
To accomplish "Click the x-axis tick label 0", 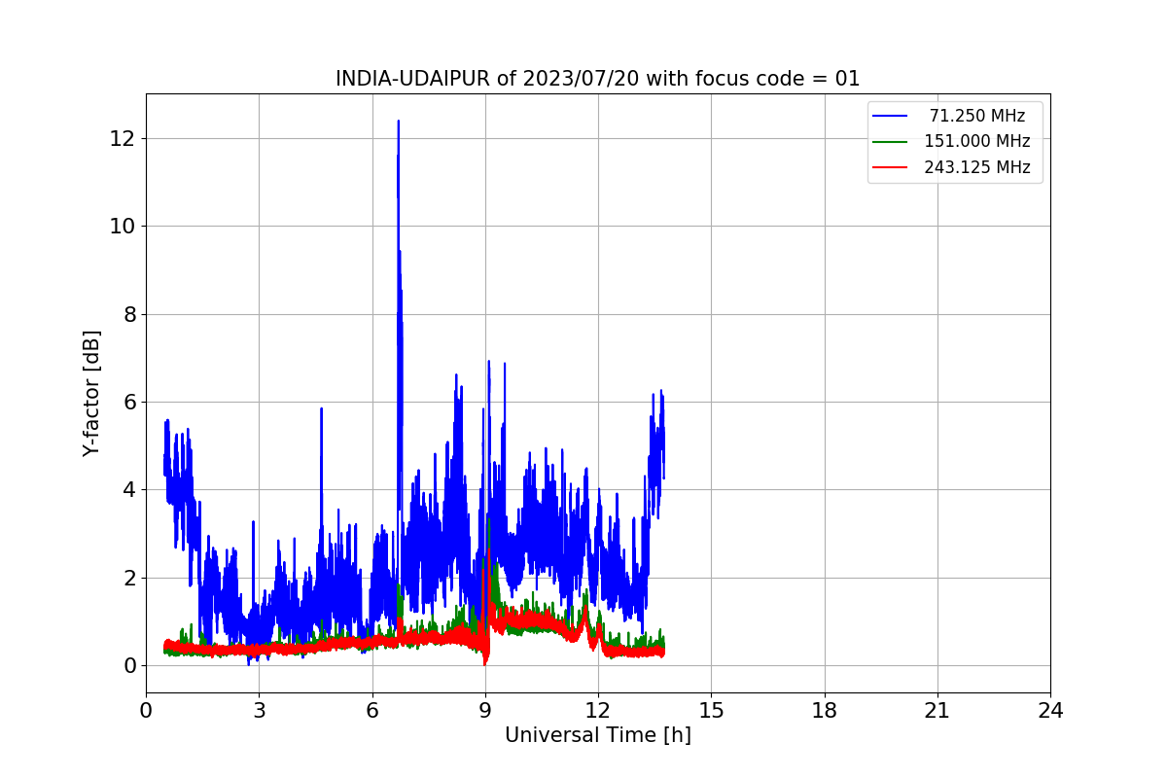I will [x=146, y=711].
